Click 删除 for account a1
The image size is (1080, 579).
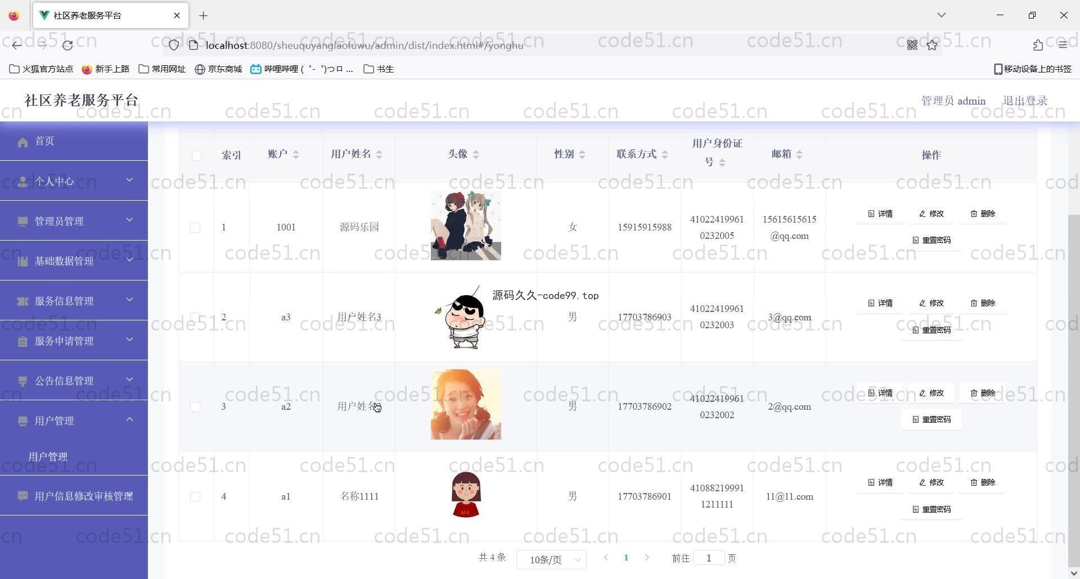pyautogui.click(x=983, y=482)
